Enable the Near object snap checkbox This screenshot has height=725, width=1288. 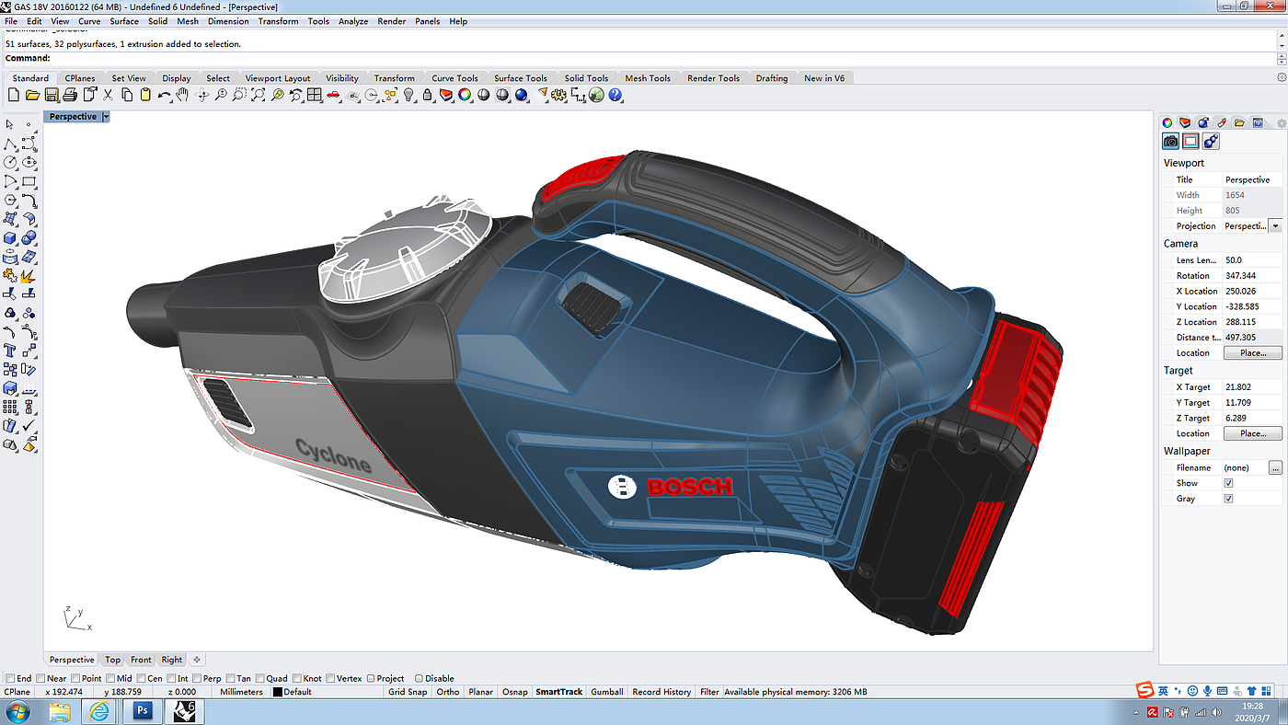point(41,678)
